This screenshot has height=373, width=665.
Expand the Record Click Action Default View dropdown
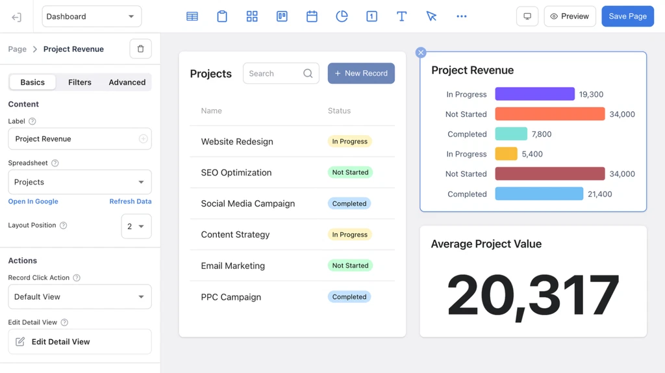click(x=80, y=297)
